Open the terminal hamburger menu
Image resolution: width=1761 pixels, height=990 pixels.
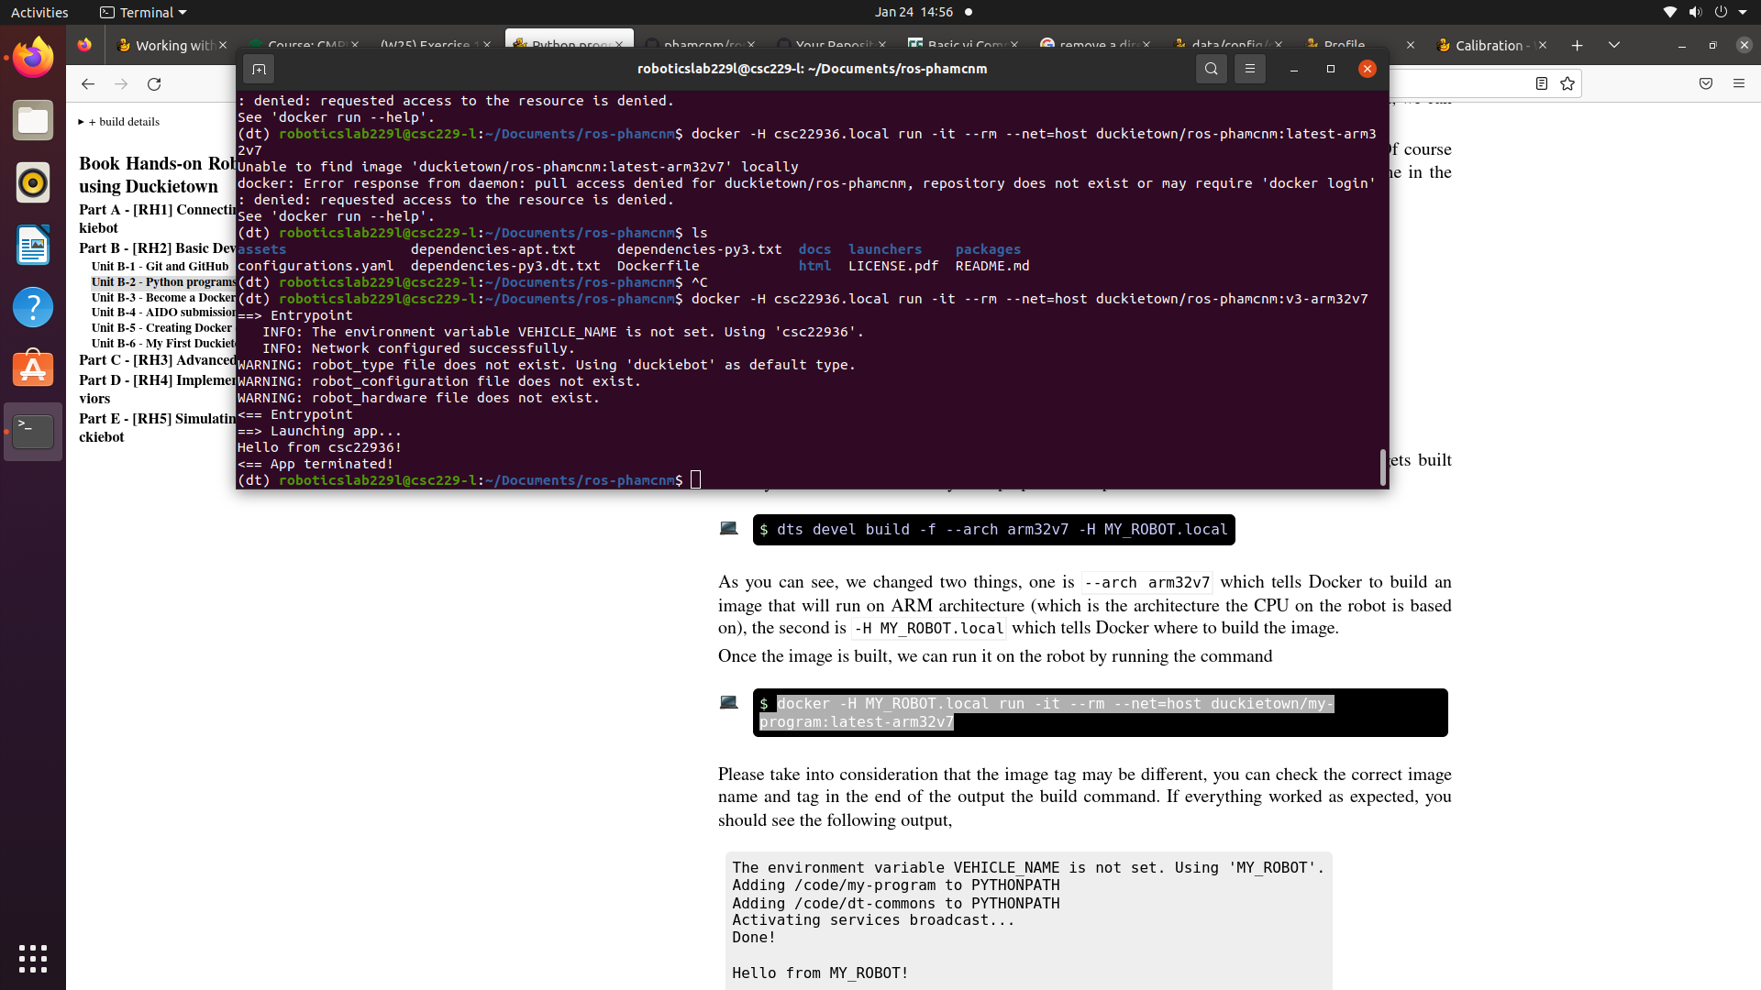click(1250, 69)
